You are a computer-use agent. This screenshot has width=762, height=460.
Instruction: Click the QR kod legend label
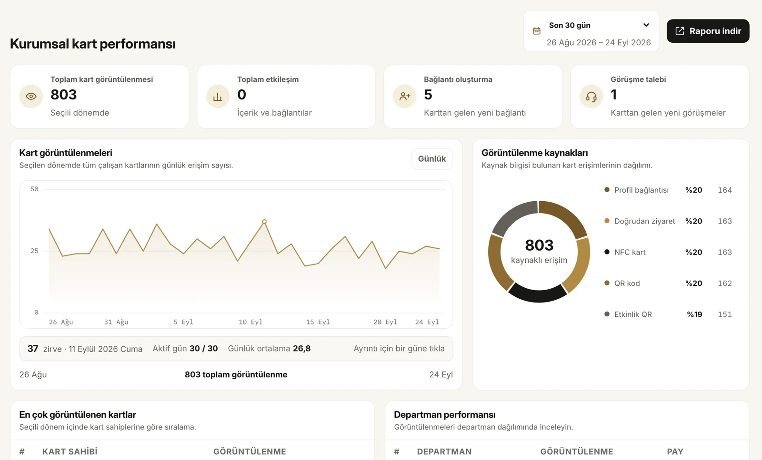pos(627,284)
